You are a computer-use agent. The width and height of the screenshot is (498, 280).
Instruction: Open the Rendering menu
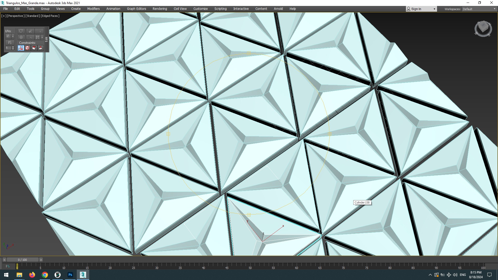(160, 9)
